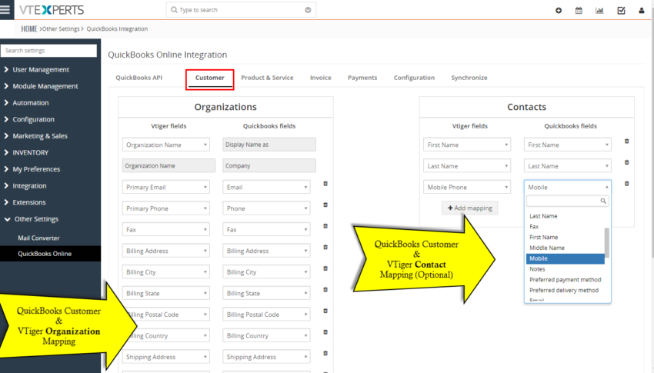Select the Customer tab
Image resolution: width=654 pixels, height=373 pixels.
coord(210,78)
